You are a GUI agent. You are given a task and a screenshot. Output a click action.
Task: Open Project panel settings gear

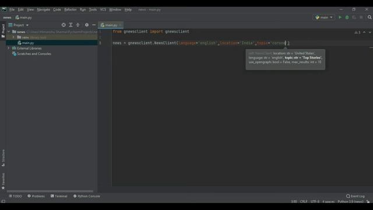[87, 24]
